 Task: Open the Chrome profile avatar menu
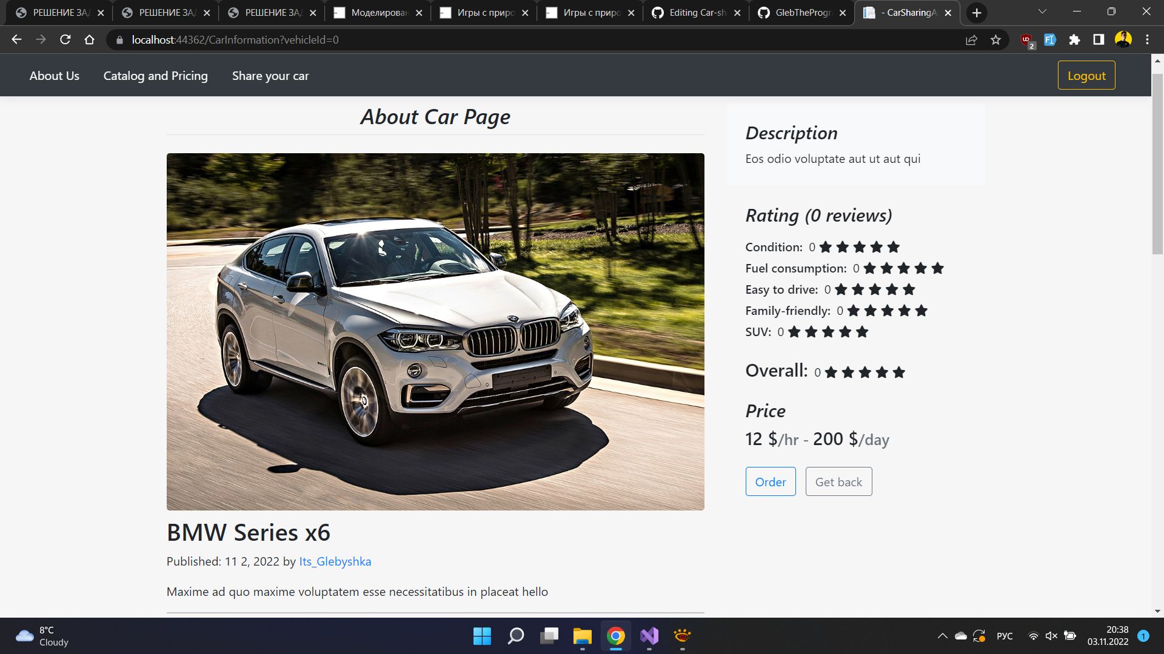[1123, 40]
